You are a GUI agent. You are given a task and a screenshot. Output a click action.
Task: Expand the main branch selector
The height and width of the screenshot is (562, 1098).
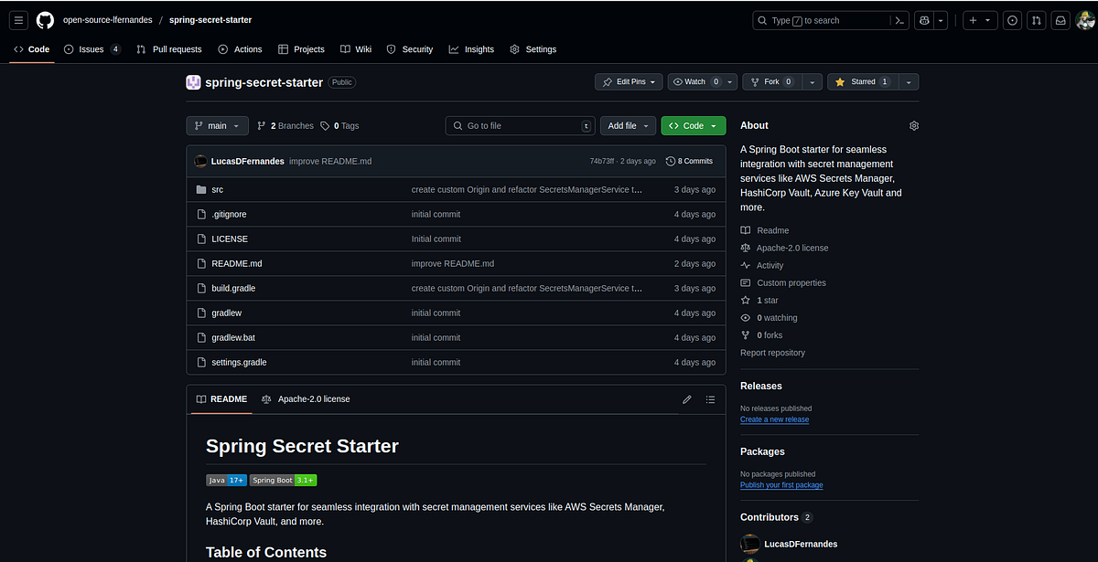coord(217,125)
